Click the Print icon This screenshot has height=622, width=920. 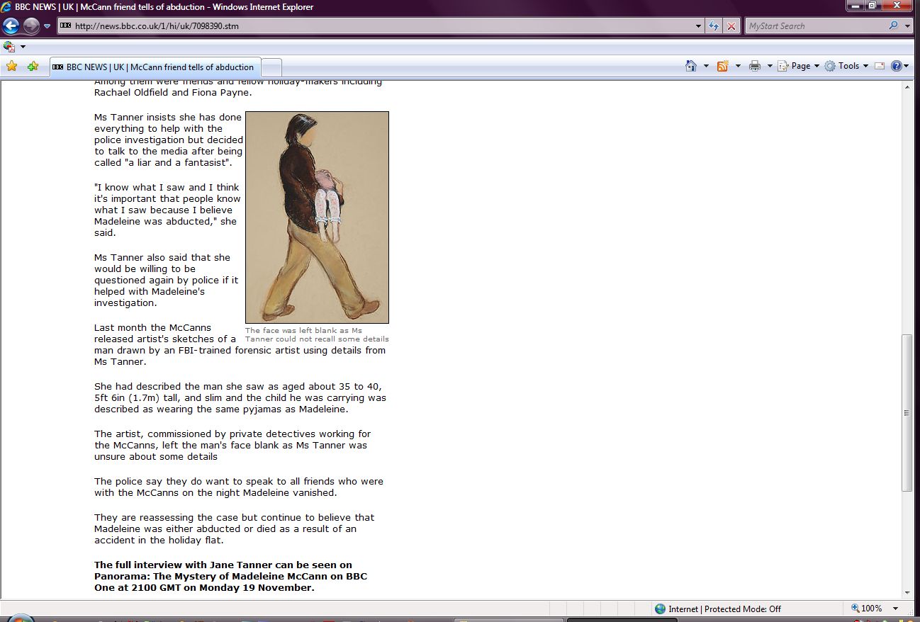click(x=755, y=66)
